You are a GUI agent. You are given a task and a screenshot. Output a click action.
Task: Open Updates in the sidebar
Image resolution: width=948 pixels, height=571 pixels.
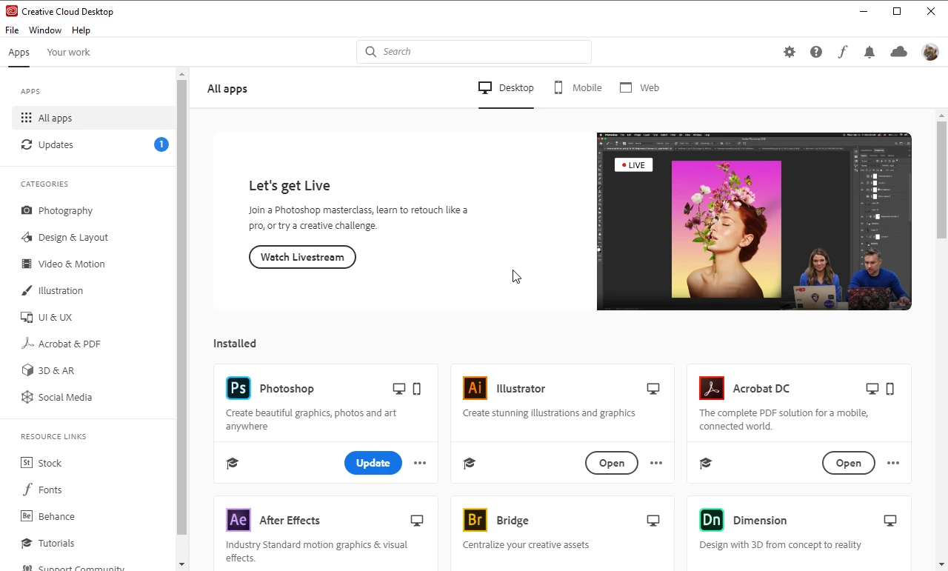click(93, 144)
